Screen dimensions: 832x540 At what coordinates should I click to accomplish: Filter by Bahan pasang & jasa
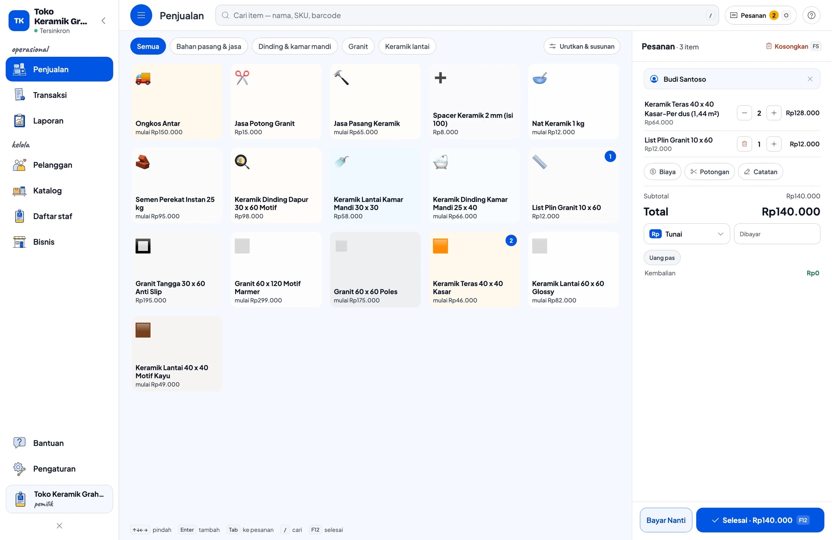[x=209, y=46]
